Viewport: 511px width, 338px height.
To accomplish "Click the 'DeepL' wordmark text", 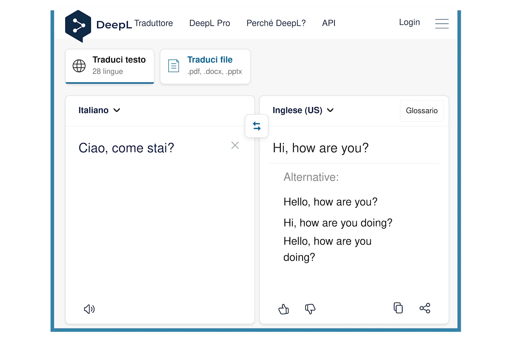I will (x=114, y=25).
